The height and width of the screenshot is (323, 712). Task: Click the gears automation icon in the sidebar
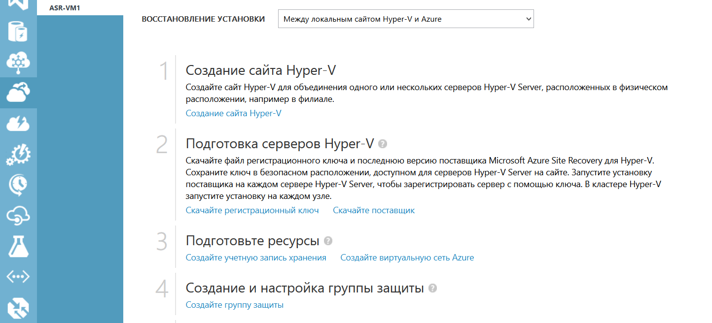tap(18, 154)
